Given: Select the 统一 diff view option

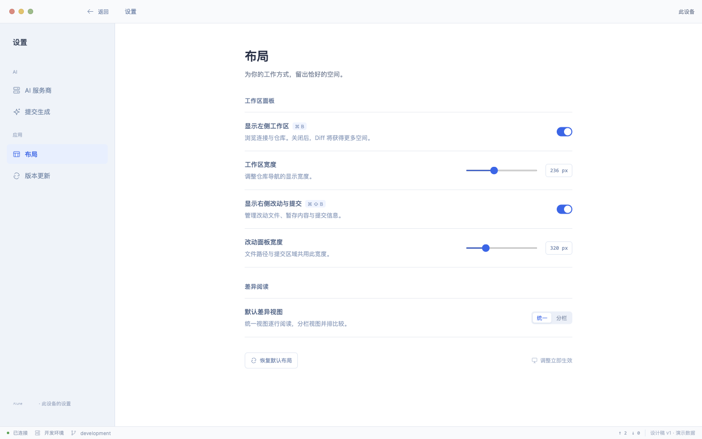Looking at the screenshot, I should pyautogui.click(x=542, y=318).
